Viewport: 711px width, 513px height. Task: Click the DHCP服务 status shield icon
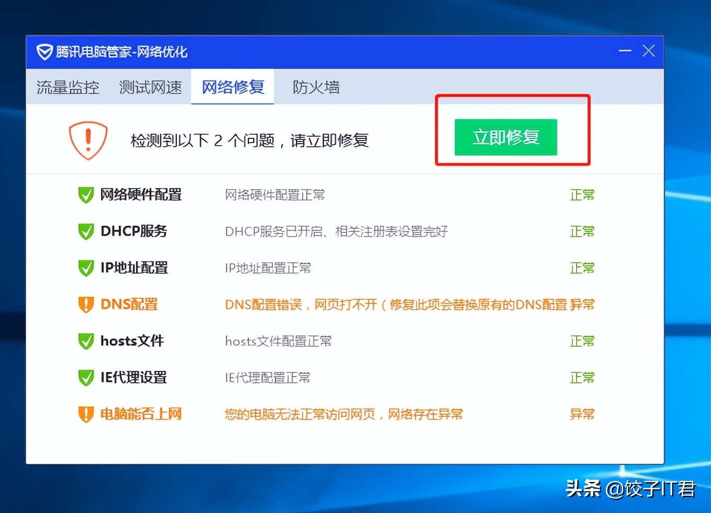tap(86, 231)
